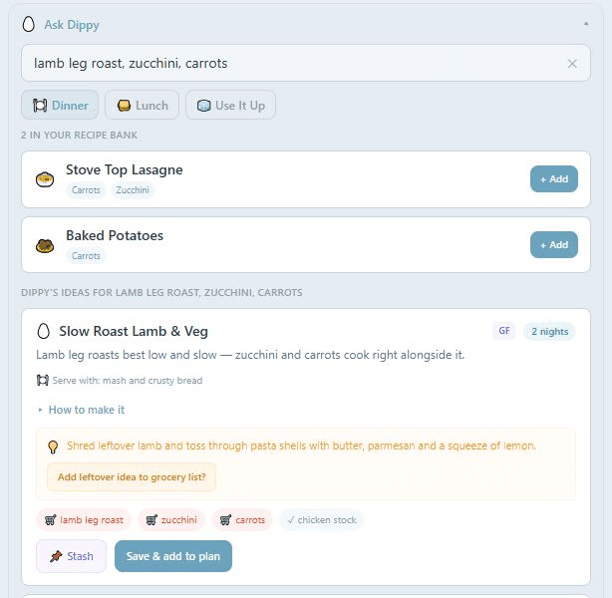Select the Dinner meal filter
This screenshot has width=612, height=598.
60,105
